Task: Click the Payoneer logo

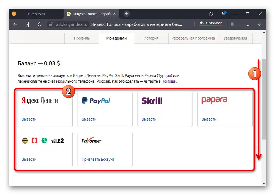Action: pyautogui.click(x=91, y=141)
